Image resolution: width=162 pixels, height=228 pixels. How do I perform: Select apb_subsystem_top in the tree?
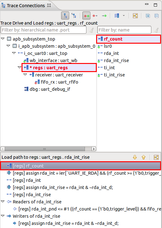point(34,39)
